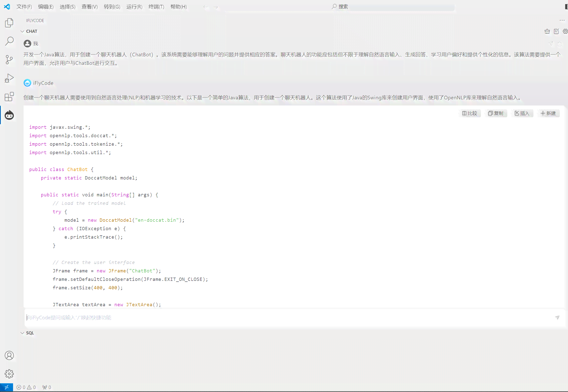Open the Explorer view in activity bar
This screenshot has width=568, height=392.
[x=9, y=23]
